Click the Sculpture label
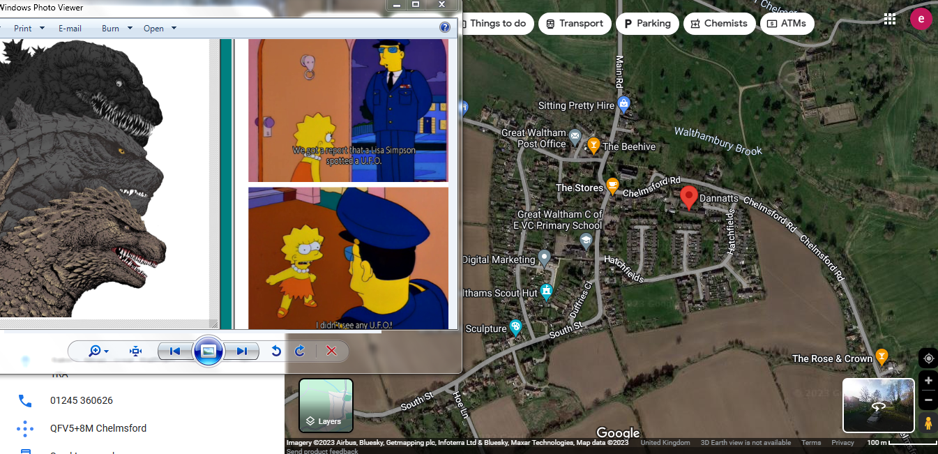The width and height of the screenshot is (938, 454). 485,328
